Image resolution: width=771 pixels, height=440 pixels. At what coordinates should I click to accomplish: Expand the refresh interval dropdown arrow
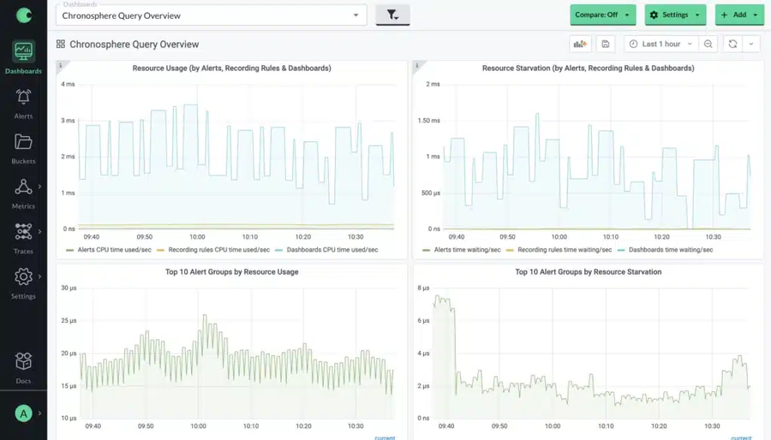click(750, 45)
